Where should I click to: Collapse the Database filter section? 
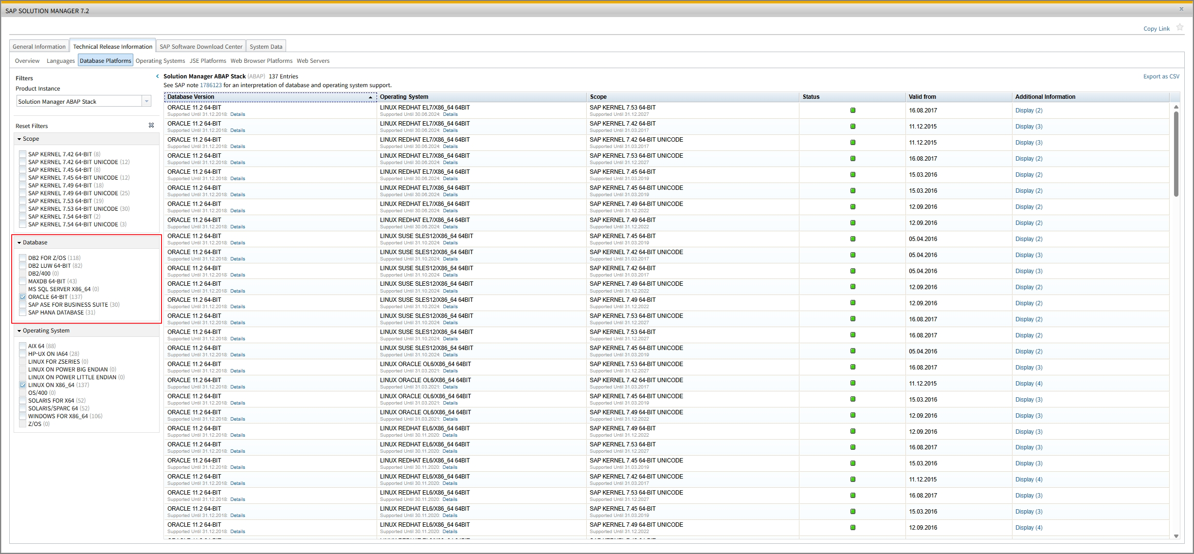coord(19,243)
